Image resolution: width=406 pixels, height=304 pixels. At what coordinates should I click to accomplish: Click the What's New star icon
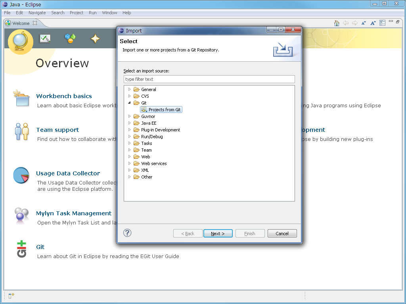point(95,39)
